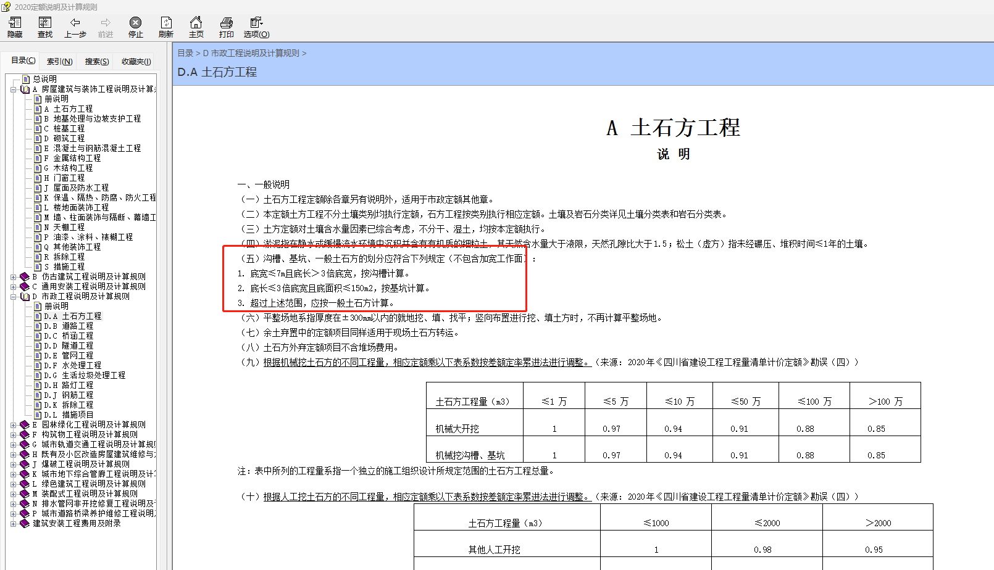
Task: Select tree item D.J 钢筋工程
Action: pyautogui.click(x=69, y=395)
